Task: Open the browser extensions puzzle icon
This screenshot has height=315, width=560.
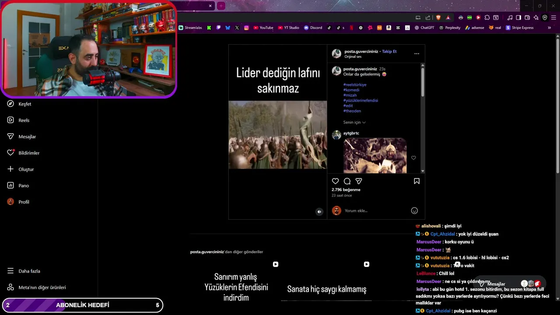Action: (487, 17)
